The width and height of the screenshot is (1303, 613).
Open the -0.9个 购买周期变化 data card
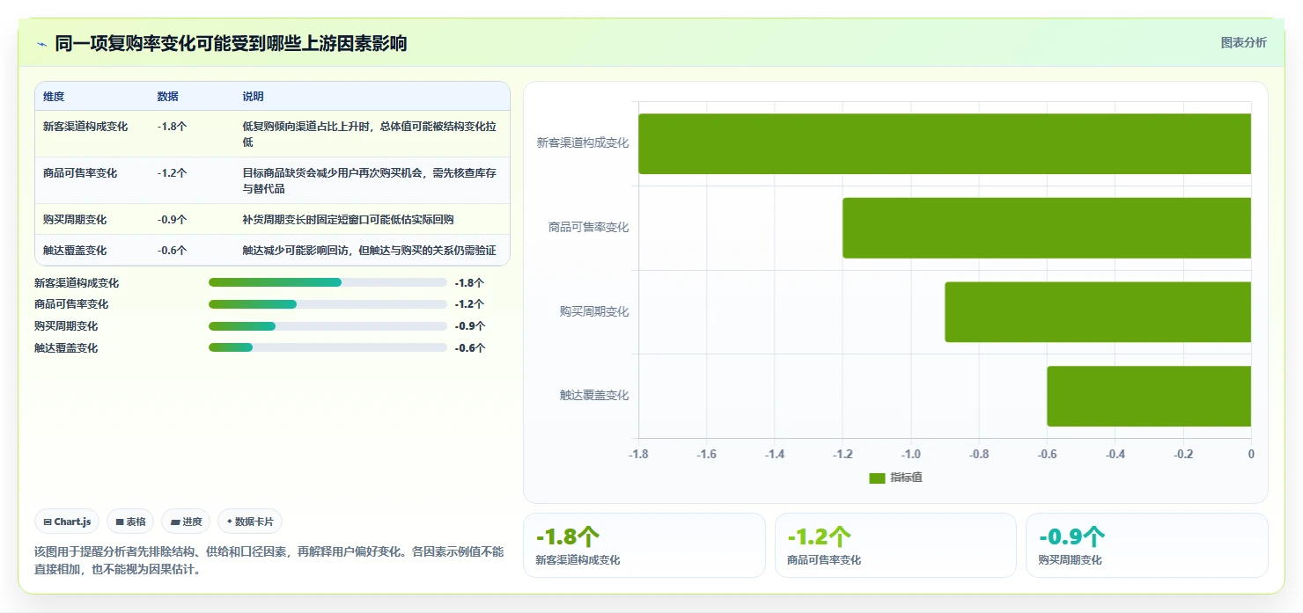pos(1147,545)
